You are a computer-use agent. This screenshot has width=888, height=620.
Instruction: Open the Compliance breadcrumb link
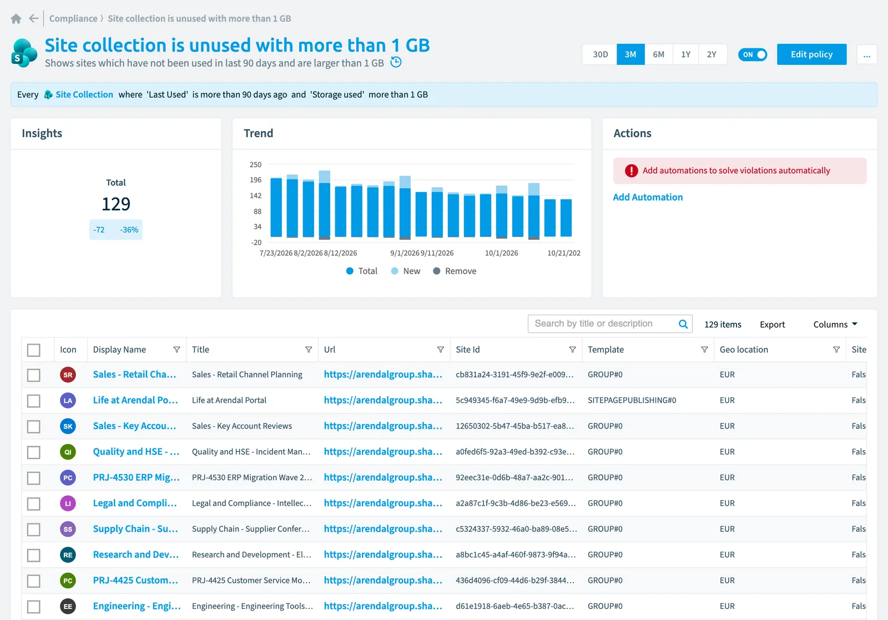(x=73, y=18)
